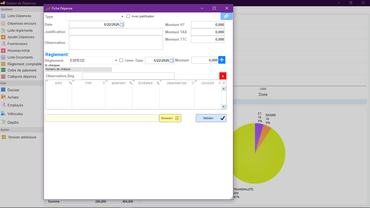This screenshot has height=208, width=370.
Task: Add payment with the blue plus icon
Action: [x=222, y=60]
